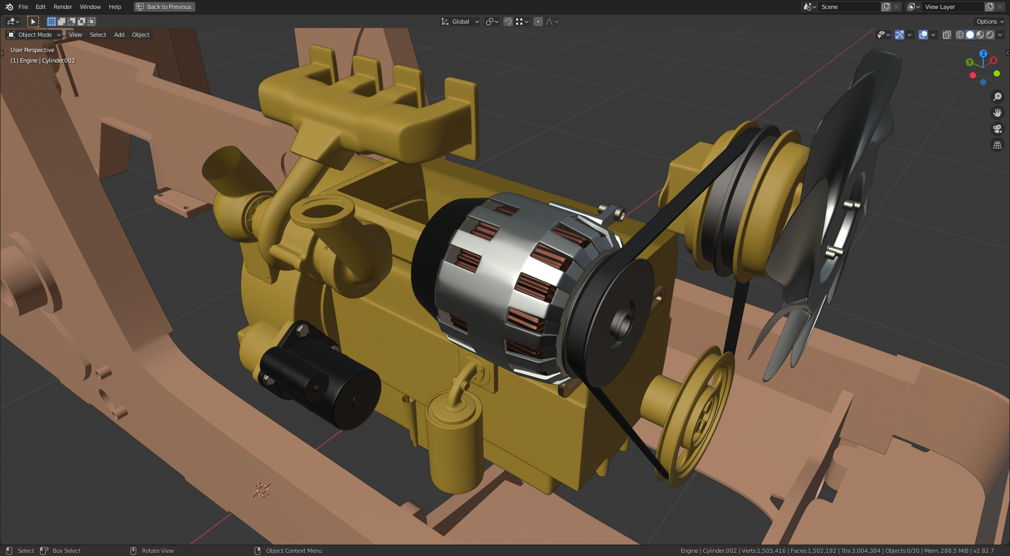The image size is (1010, 556).
Task: Toggle X-Ray mode
Action: coord(946,35)
